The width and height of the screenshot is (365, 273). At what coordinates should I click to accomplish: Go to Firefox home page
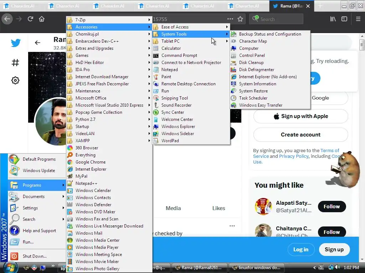(42, 19)
